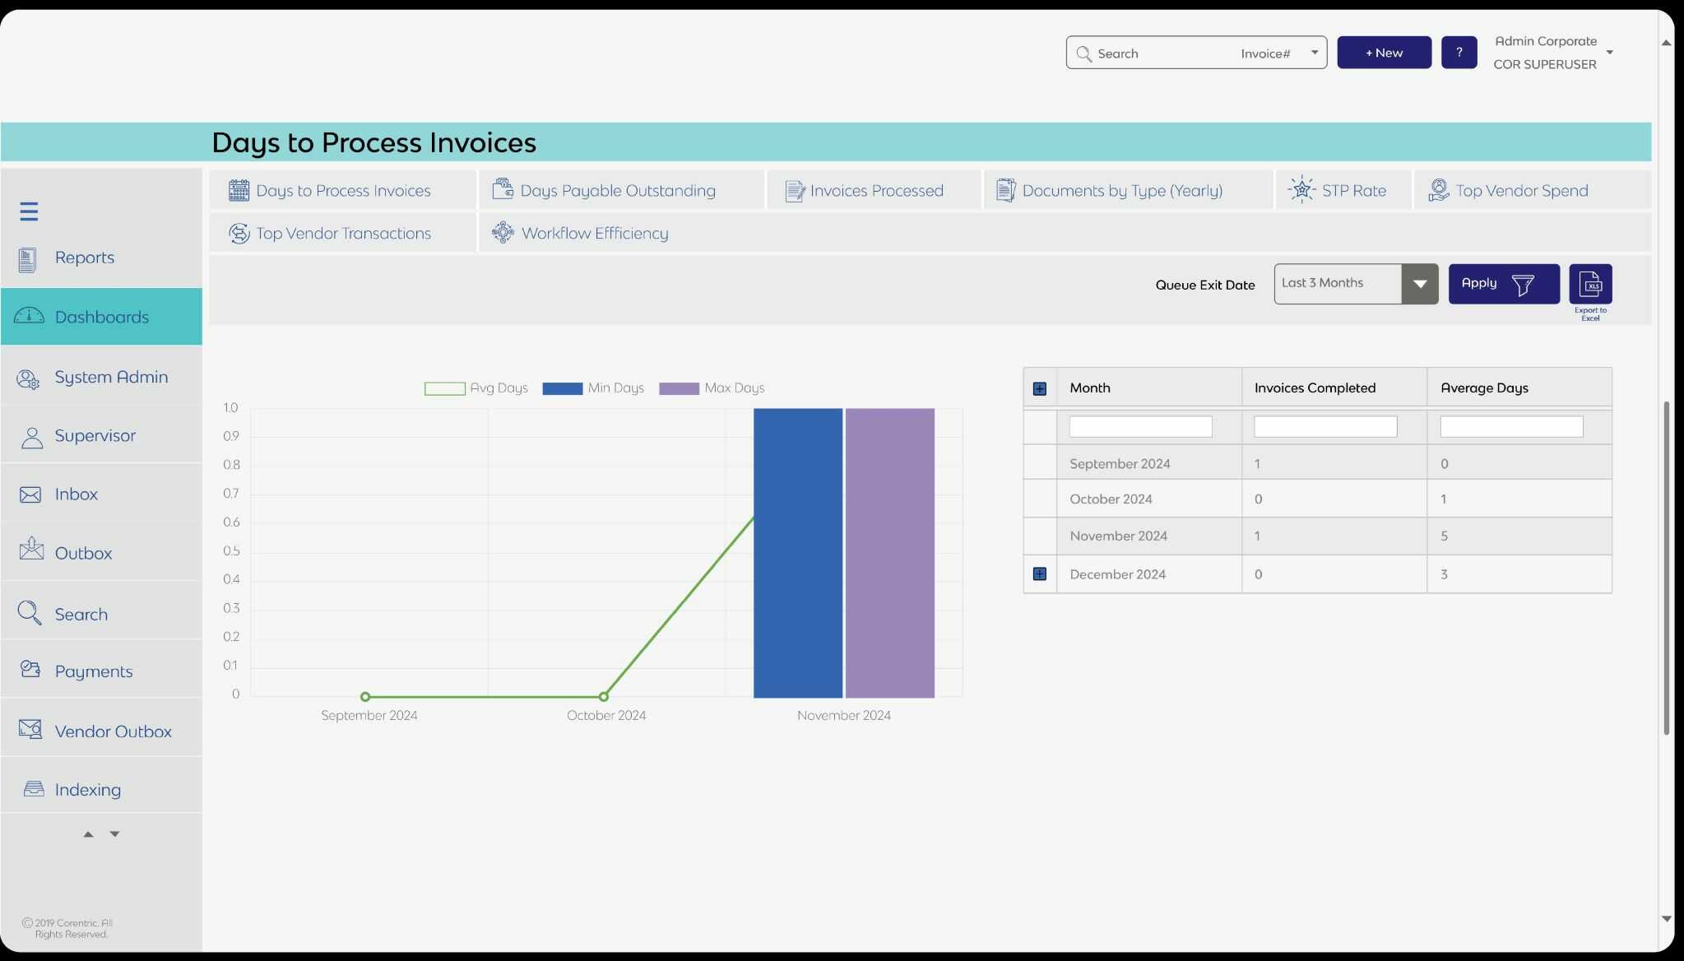Select the Indexing icon in sidebar
The width and height of the screenshot is (1684, 961).
coord(31,787)
